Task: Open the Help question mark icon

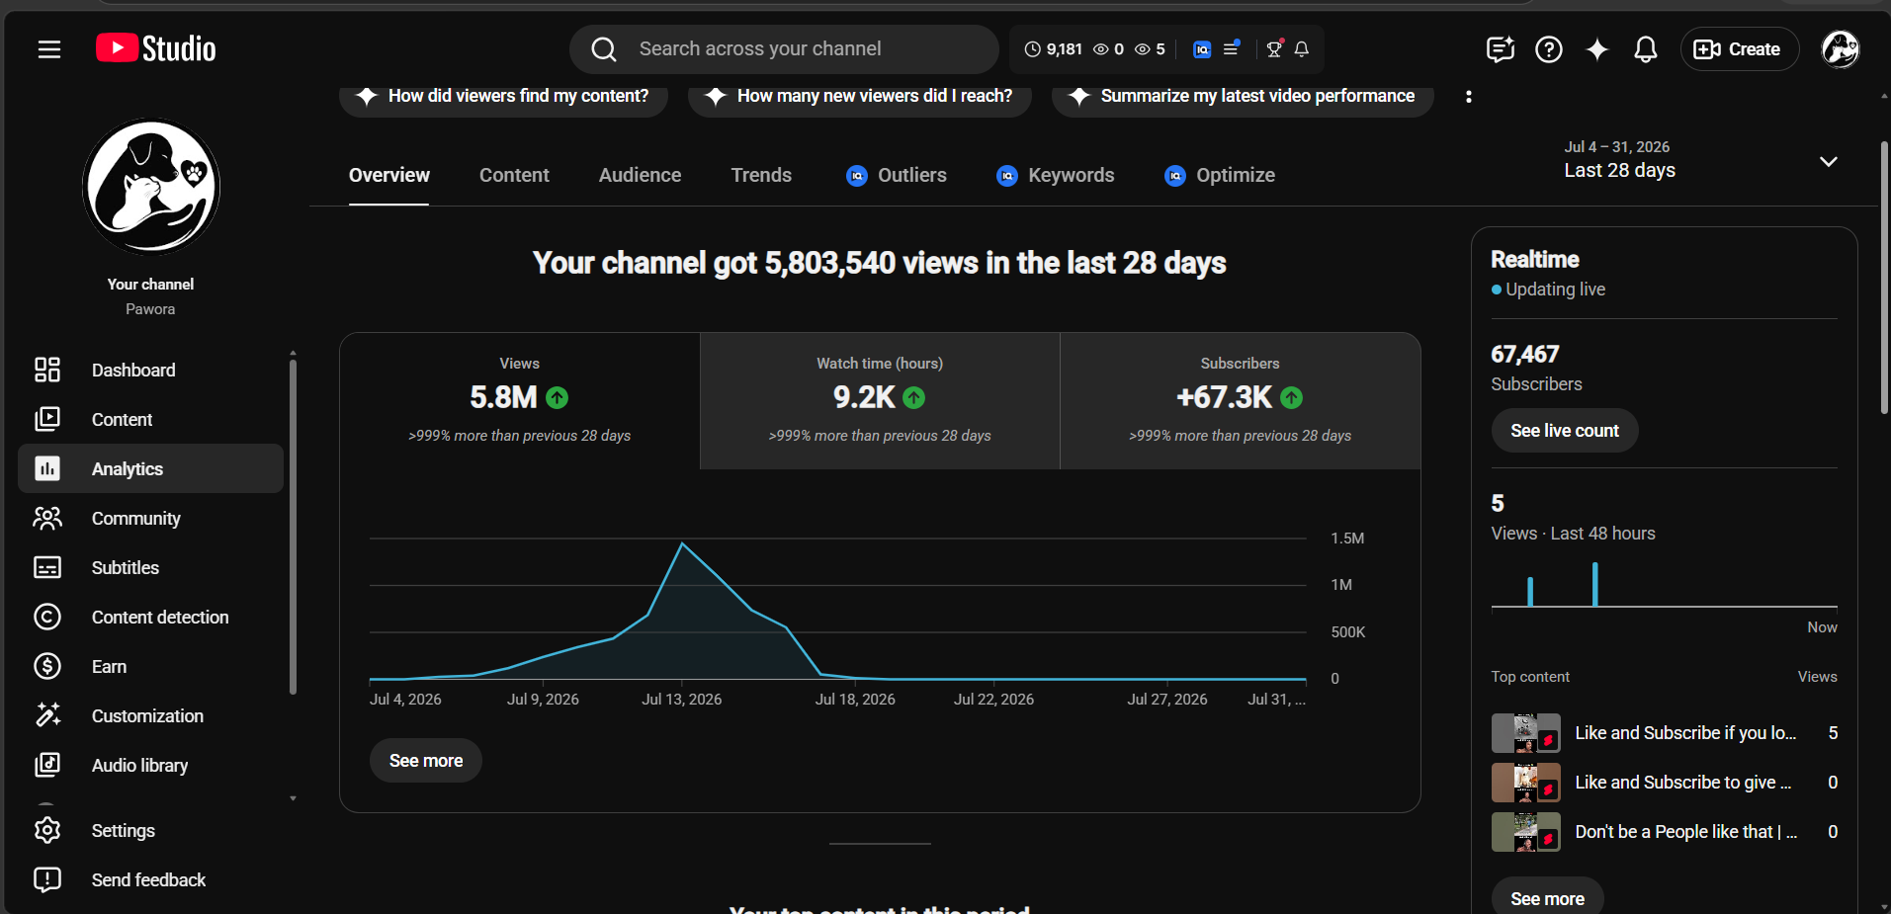Action: [x=1548, y=49]
